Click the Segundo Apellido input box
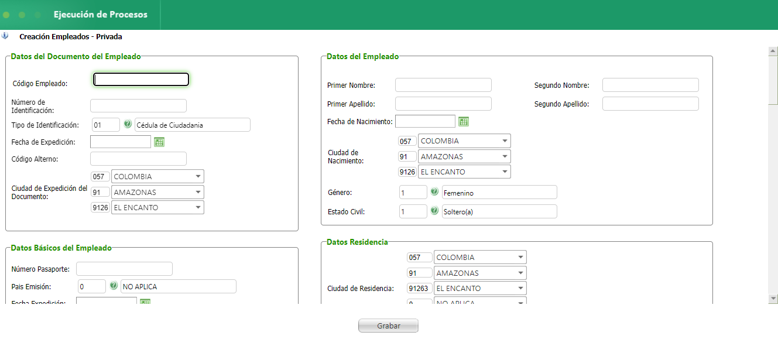 click(650, 104)
